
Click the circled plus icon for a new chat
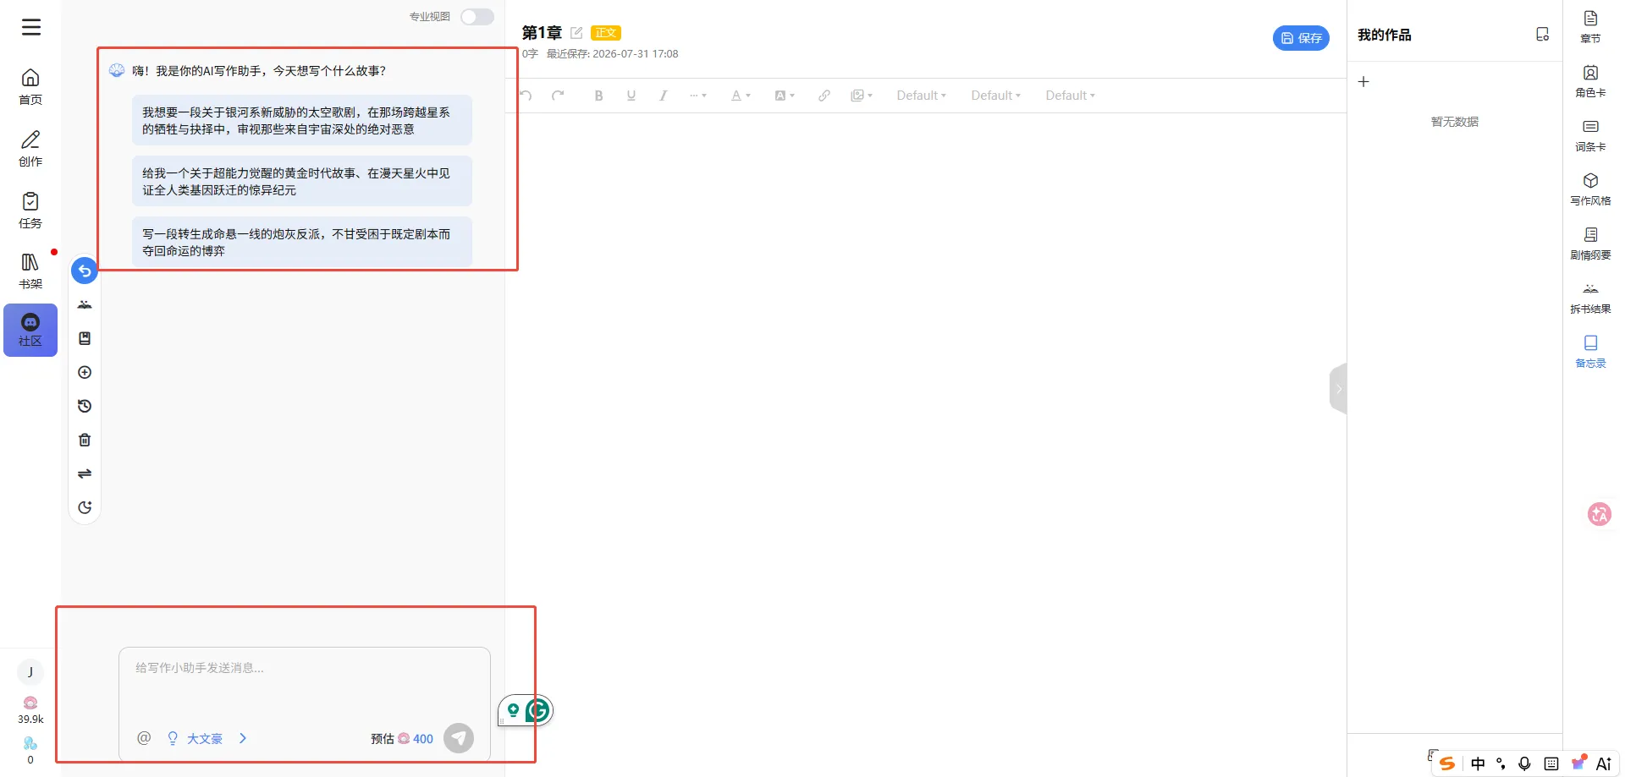tap(85, 372)
